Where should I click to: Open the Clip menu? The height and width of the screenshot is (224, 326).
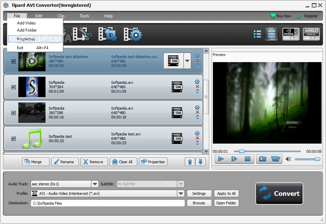coord(61,16)
